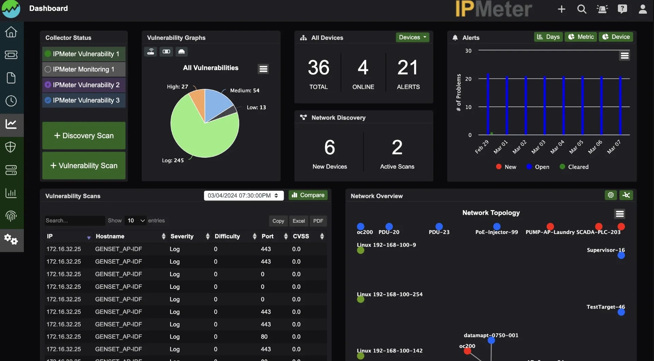Open the server rack sidebar icon

coord(11,170)
